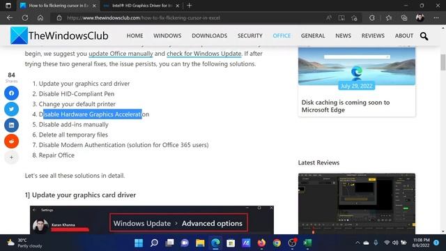
Task: Open Latest Reviews video editor thumbnail
Action: coord(357,204)
